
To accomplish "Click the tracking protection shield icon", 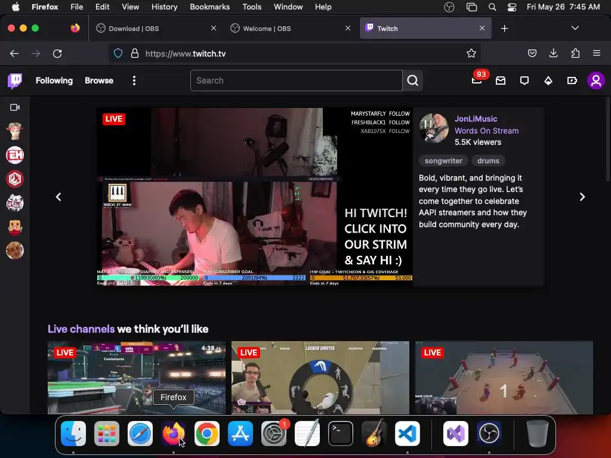I will point(118,53).
